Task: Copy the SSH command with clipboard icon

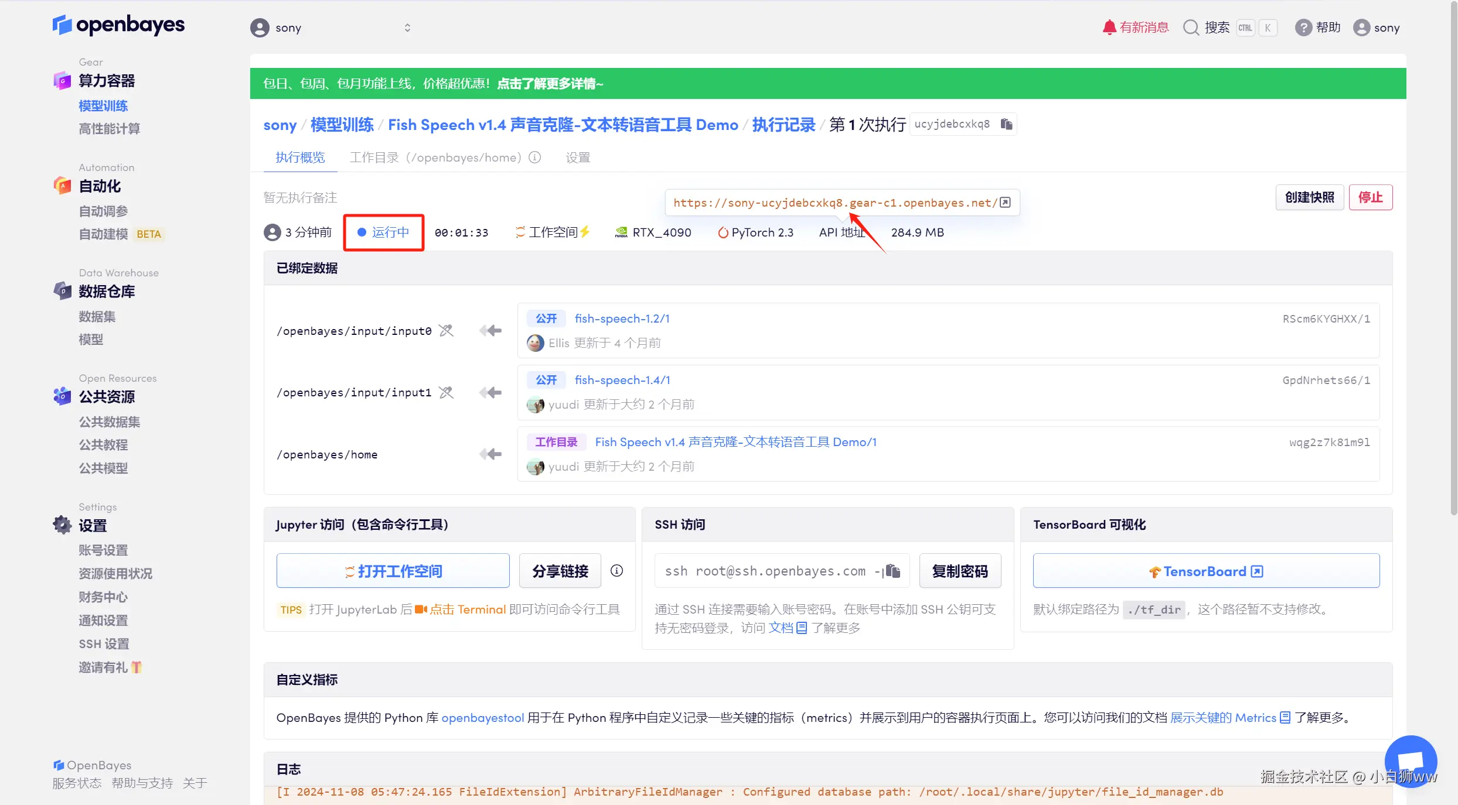Action: (892, 571)
